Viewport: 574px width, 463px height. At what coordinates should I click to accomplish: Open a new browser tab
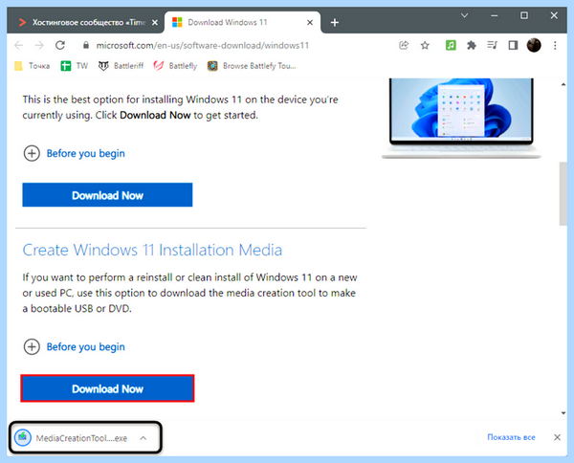pyautogui.click(x=334, y=22)
